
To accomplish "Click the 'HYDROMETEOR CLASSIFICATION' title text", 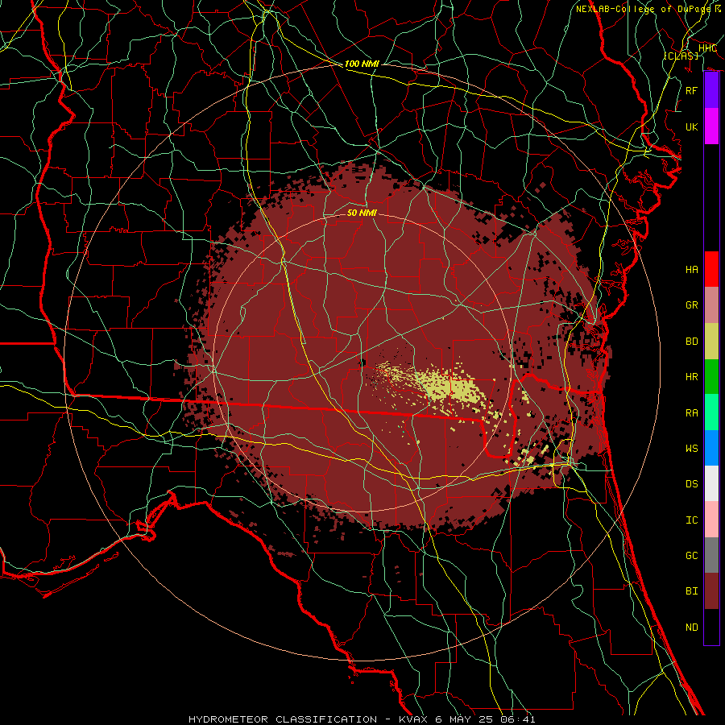I will tap(283, 719).
